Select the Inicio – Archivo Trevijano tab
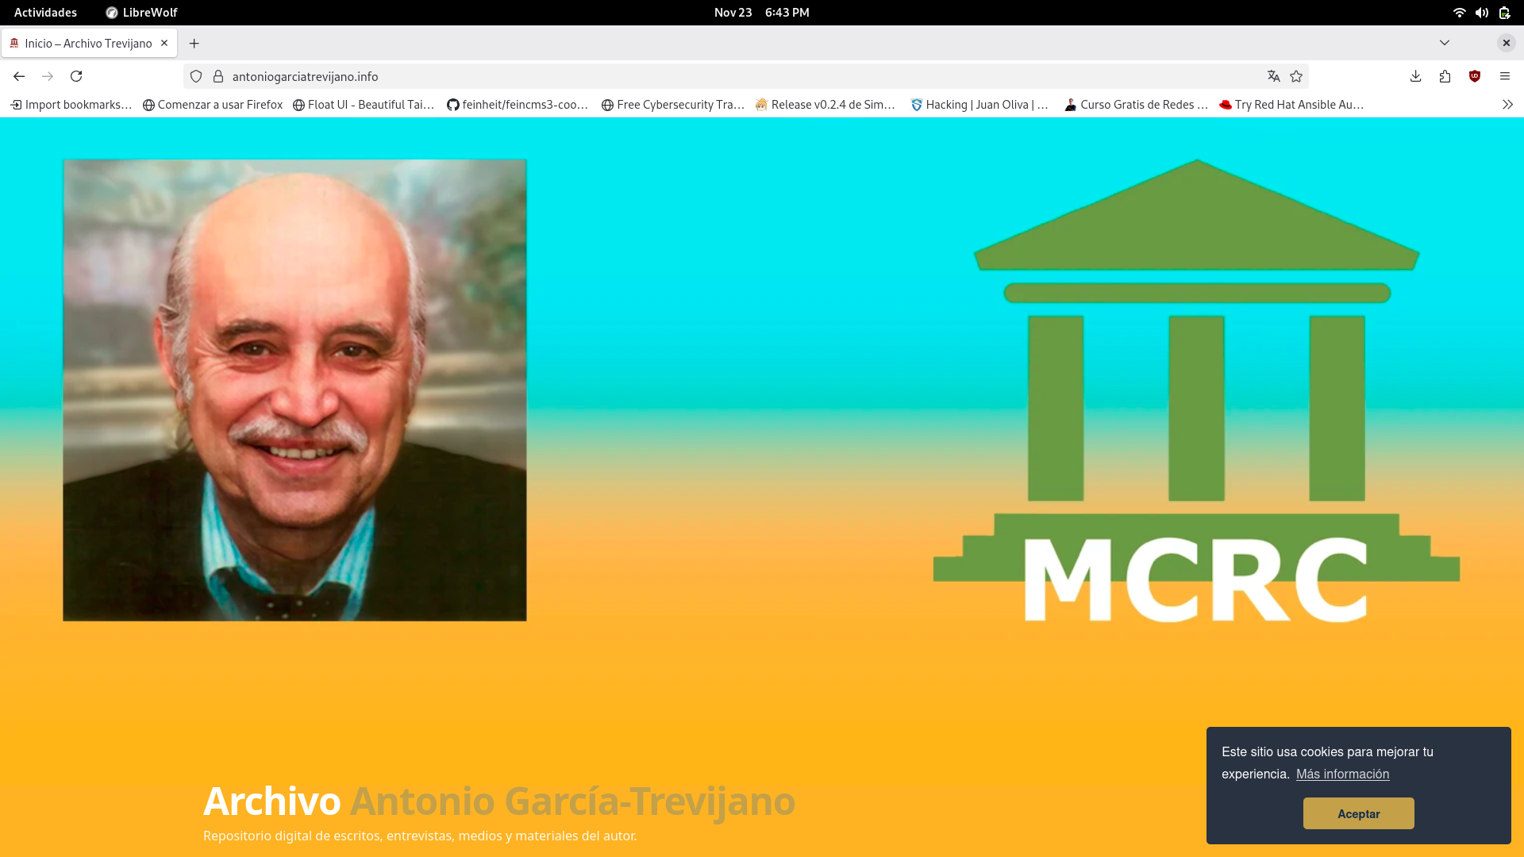The width and height of the screenshot is (1524, 857). coord(88,43)
